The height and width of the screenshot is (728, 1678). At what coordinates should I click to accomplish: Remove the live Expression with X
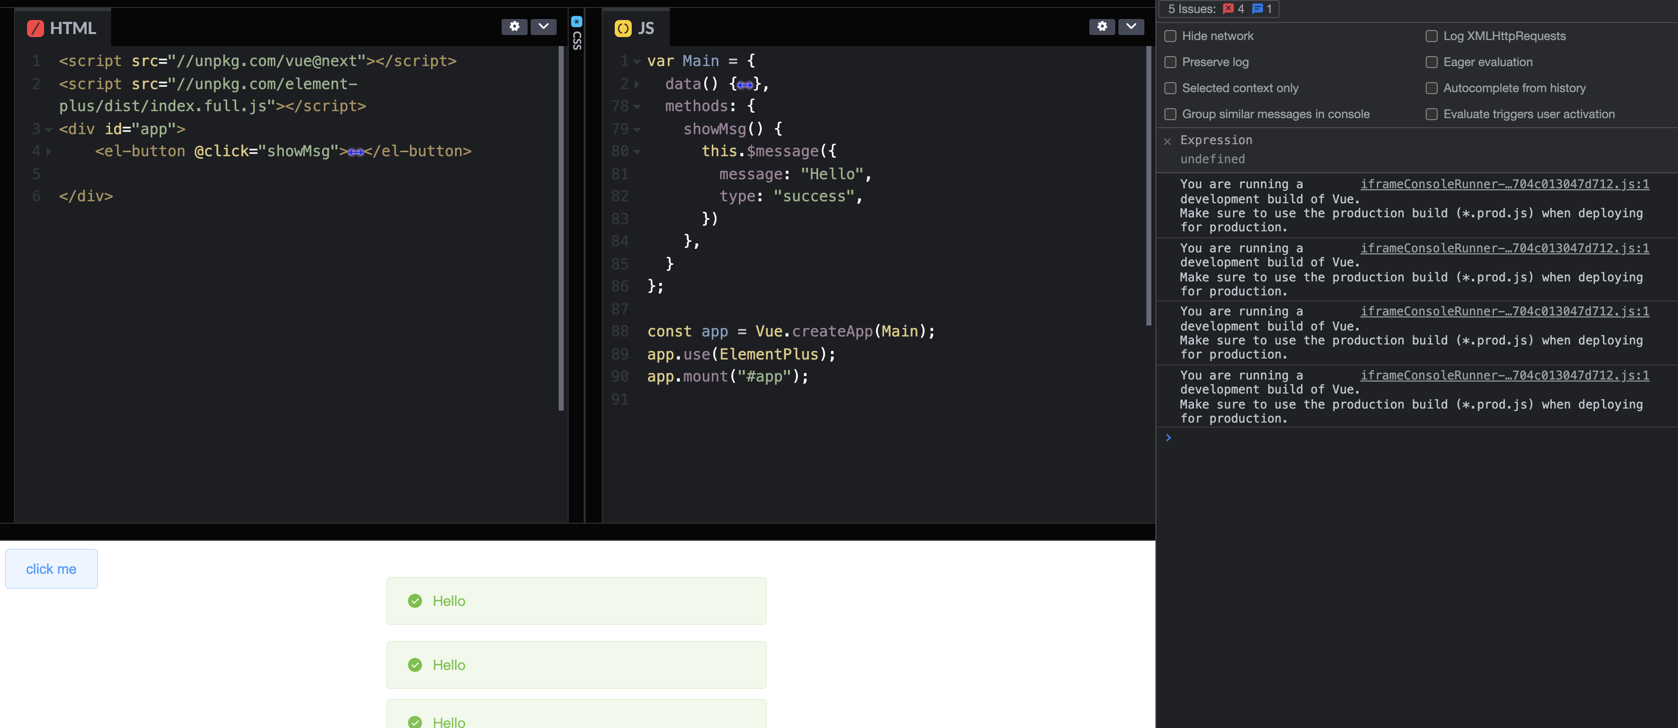1167,141
